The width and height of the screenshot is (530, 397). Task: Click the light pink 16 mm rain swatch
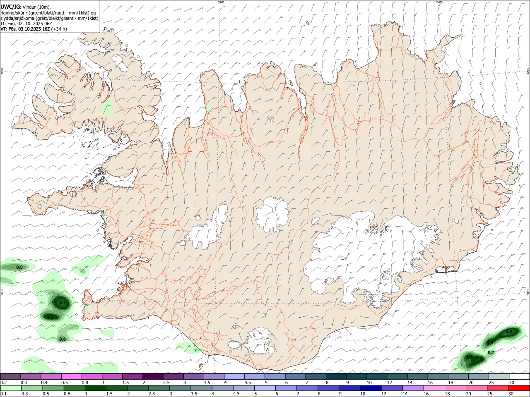pyautogui.click(x=434, y=388)
